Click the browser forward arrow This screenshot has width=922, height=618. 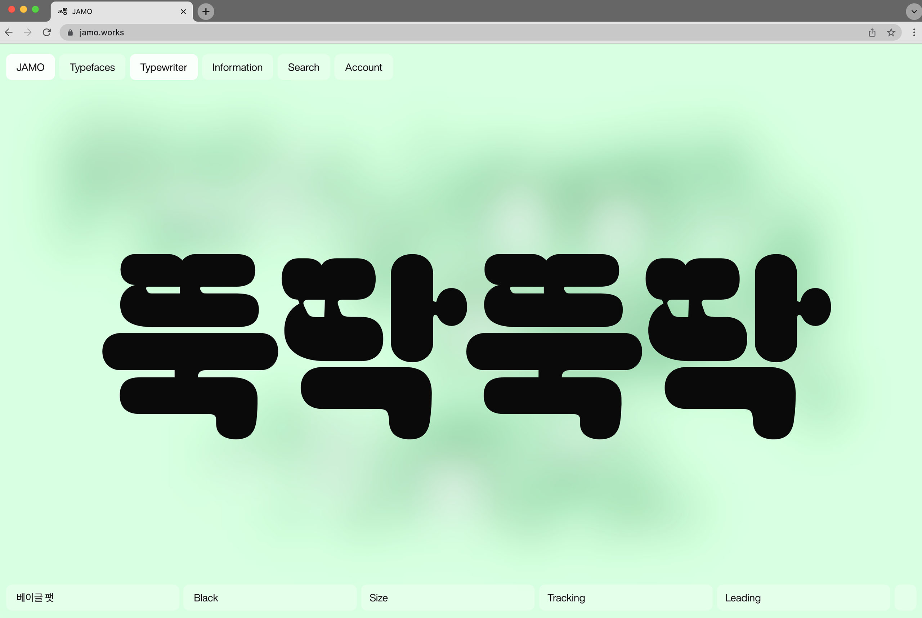(x=28, y=32)
